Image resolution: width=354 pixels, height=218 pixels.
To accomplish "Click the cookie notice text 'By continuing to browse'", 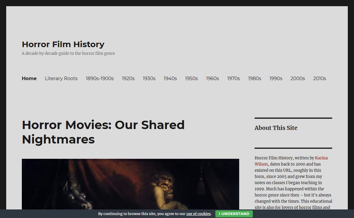I will [155, 214].
